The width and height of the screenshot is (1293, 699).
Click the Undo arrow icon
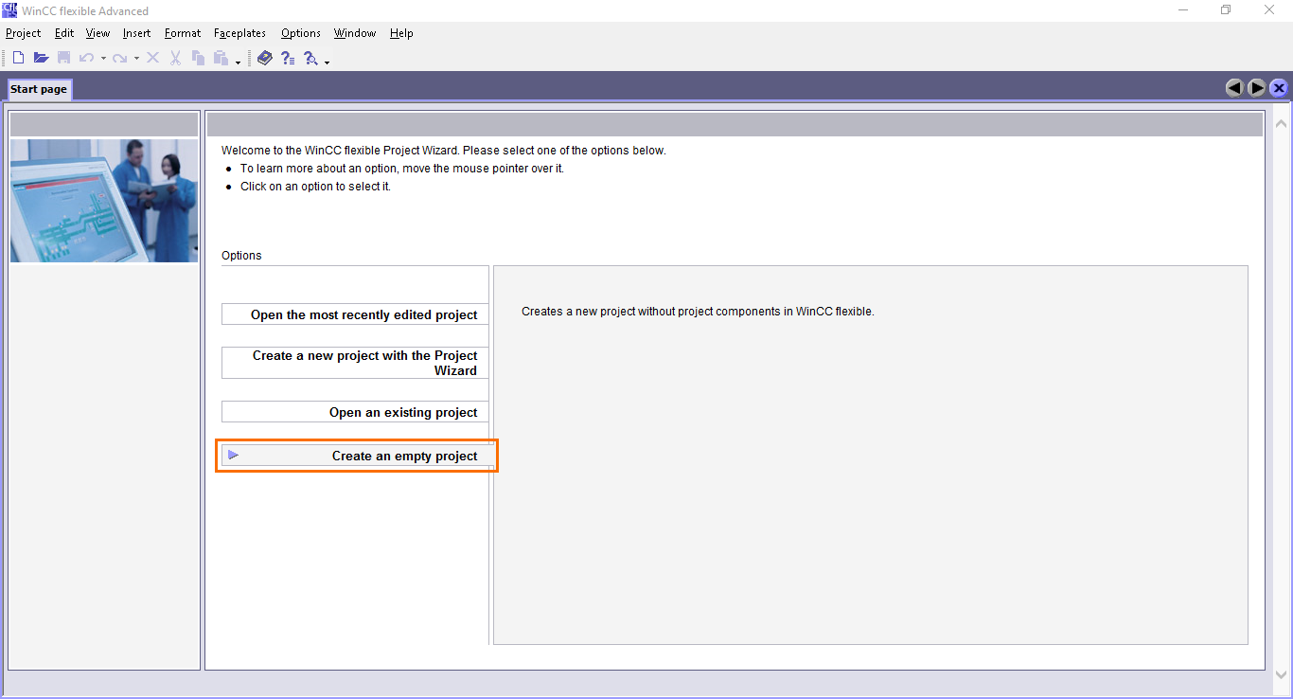pos(86,59)
